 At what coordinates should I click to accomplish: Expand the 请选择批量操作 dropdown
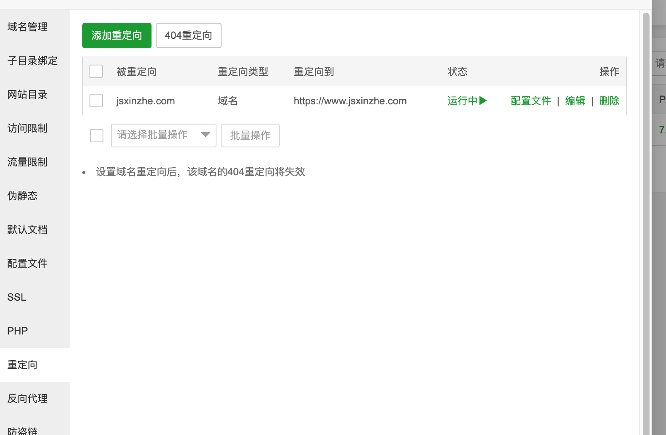(x=164, y=136)
